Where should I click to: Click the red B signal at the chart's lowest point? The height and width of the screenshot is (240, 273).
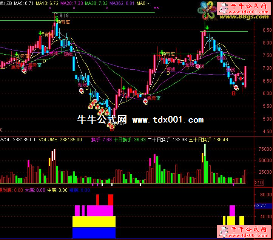pyautogui.click(x=112, y=129)
